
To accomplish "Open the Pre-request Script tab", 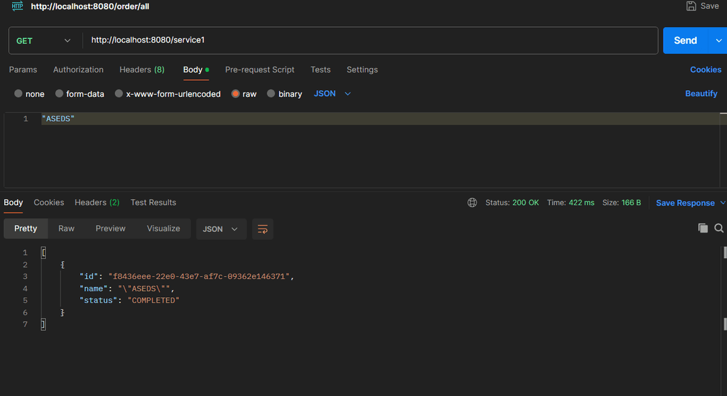I will click(x=260, y=70).
